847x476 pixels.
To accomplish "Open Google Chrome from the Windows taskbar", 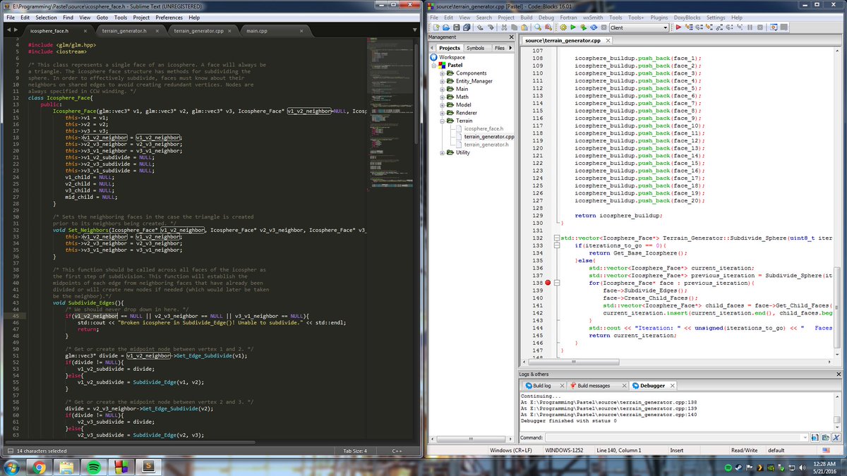I will [39, 466].
